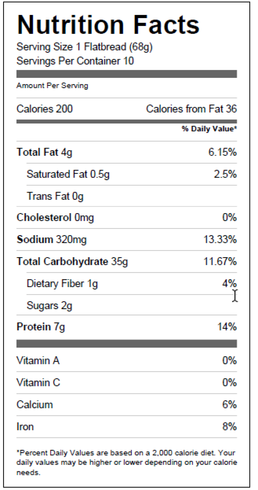
Task: Click the Dietary Fiber 1g row
Action: [62, 284]
